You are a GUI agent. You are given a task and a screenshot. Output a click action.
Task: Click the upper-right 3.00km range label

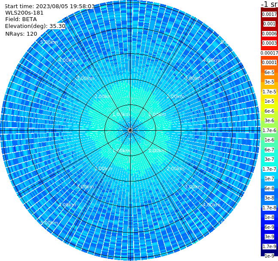click(x=193, y=78)
